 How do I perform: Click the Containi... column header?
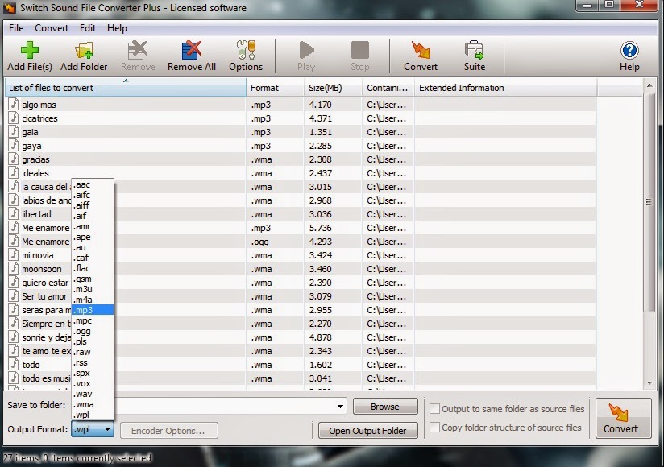coord(388,88)
